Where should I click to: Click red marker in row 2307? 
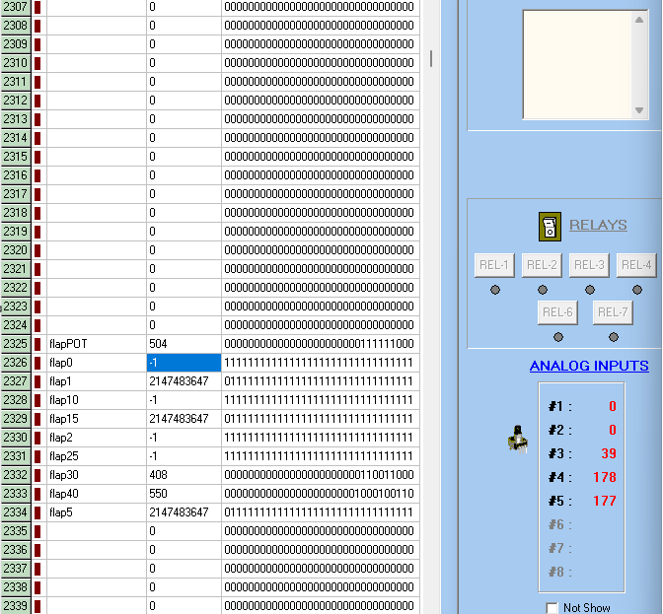point(37,7)
